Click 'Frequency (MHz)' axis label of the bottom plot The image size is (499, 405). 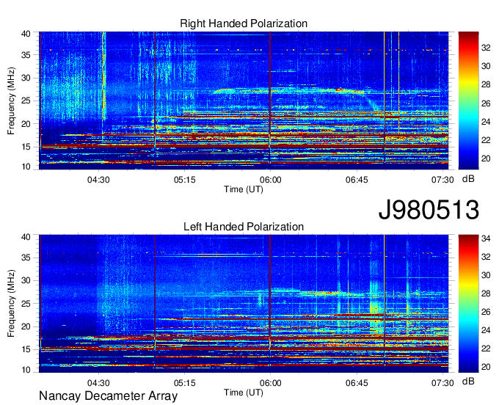pyautogui.click(x=11, y=304)
